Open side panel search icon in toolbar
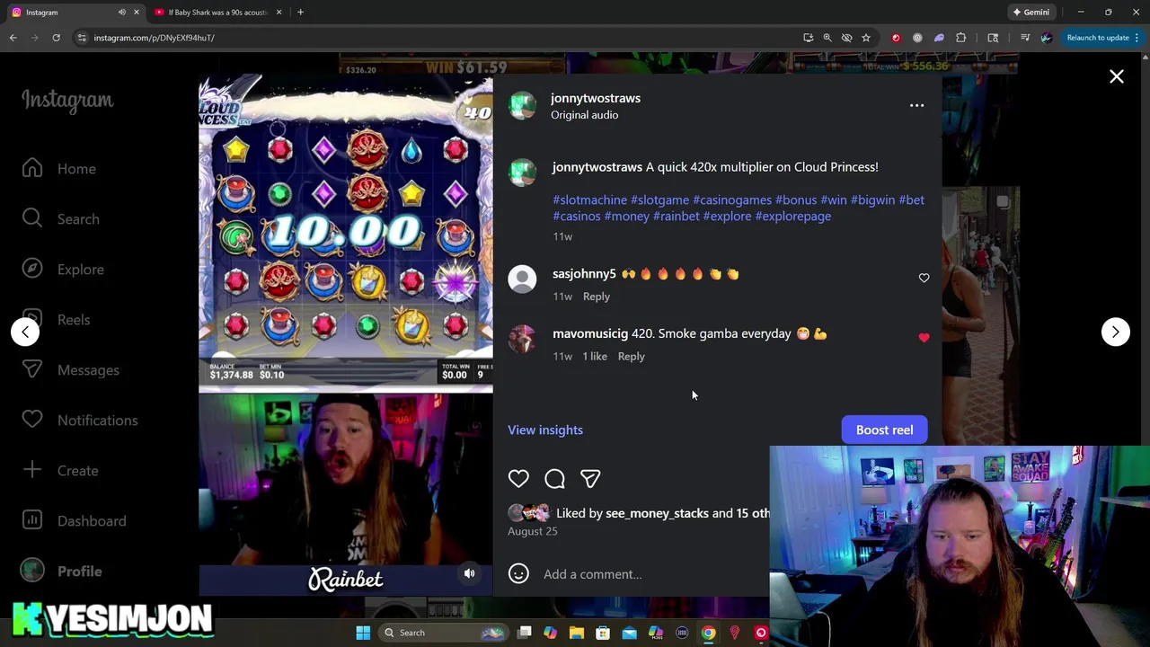 click(993, 38)
